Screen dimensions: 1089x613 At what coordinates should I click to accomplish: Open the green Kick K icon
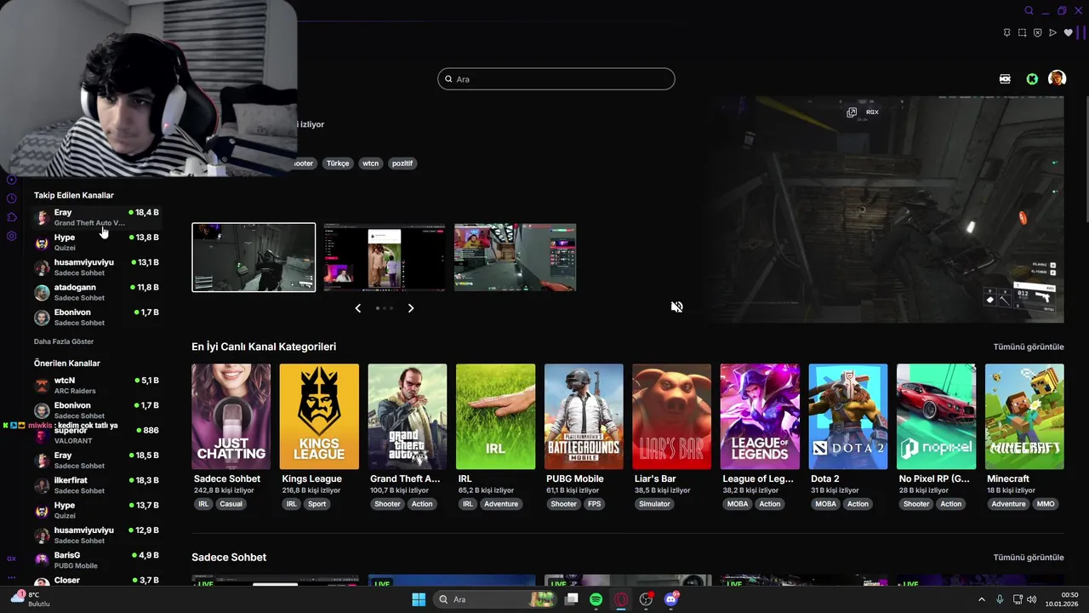[1032, 78]
